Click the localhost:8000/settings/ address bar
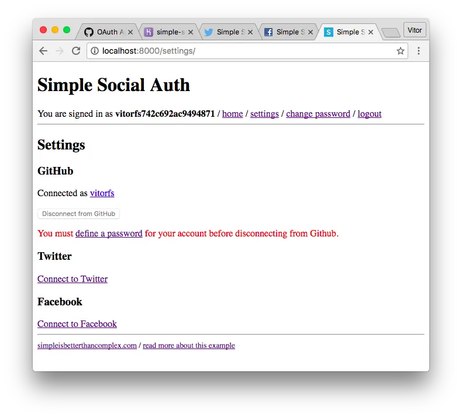 click(247, 51)
